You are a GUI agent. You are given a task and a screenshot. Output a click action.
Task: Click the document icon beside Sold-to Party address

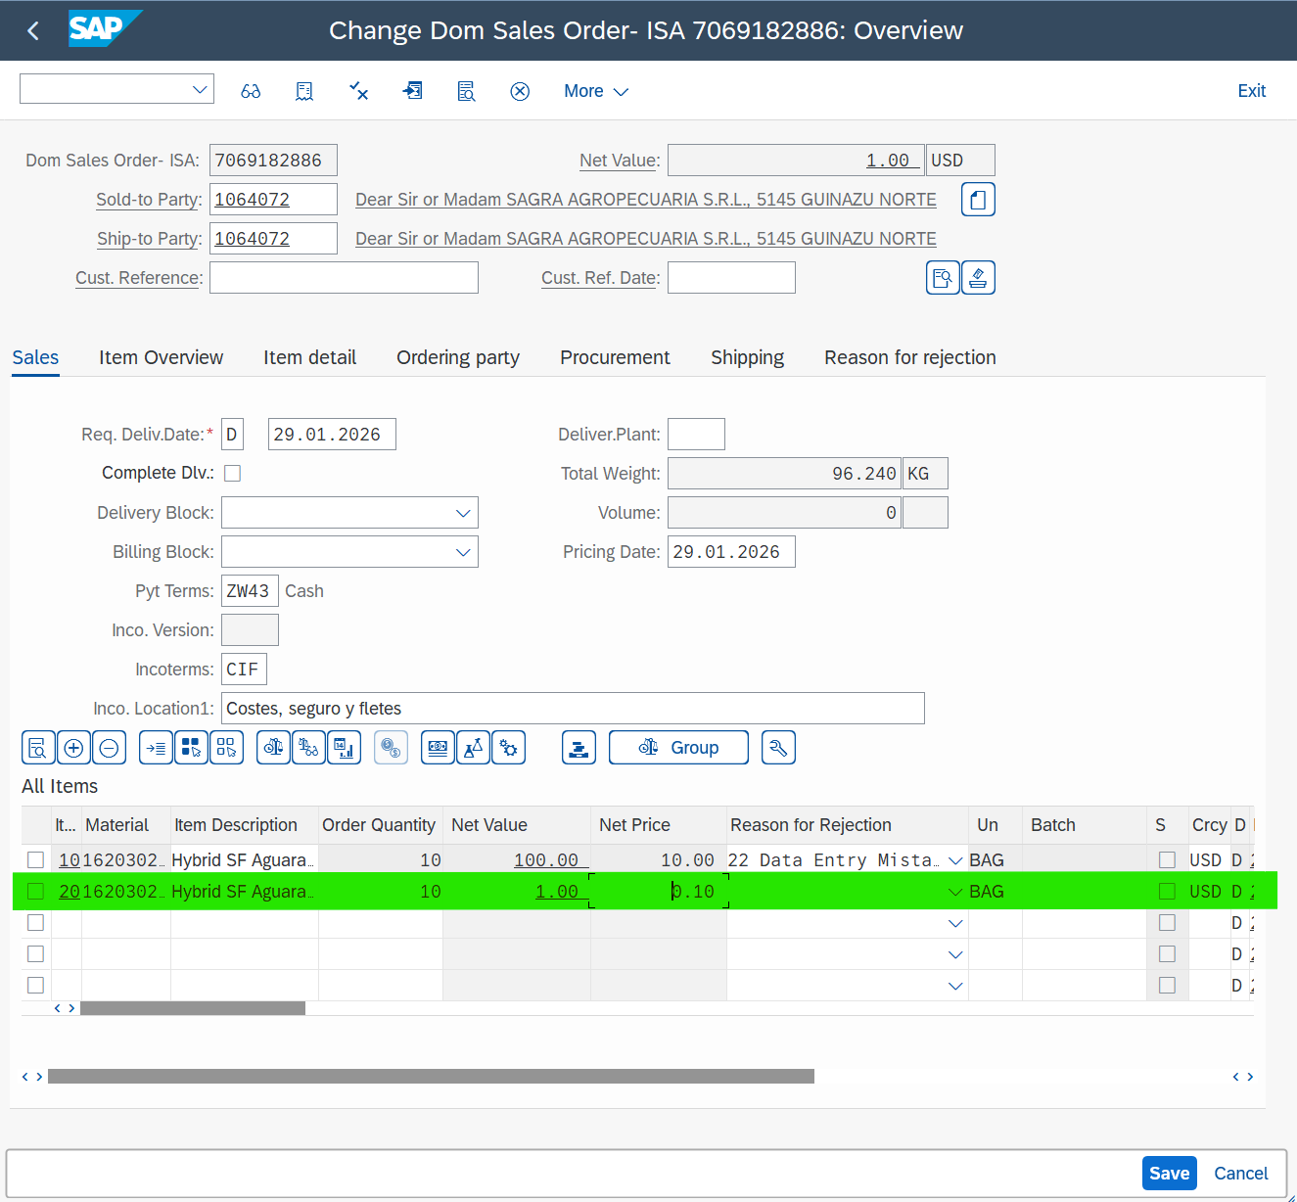978,200
